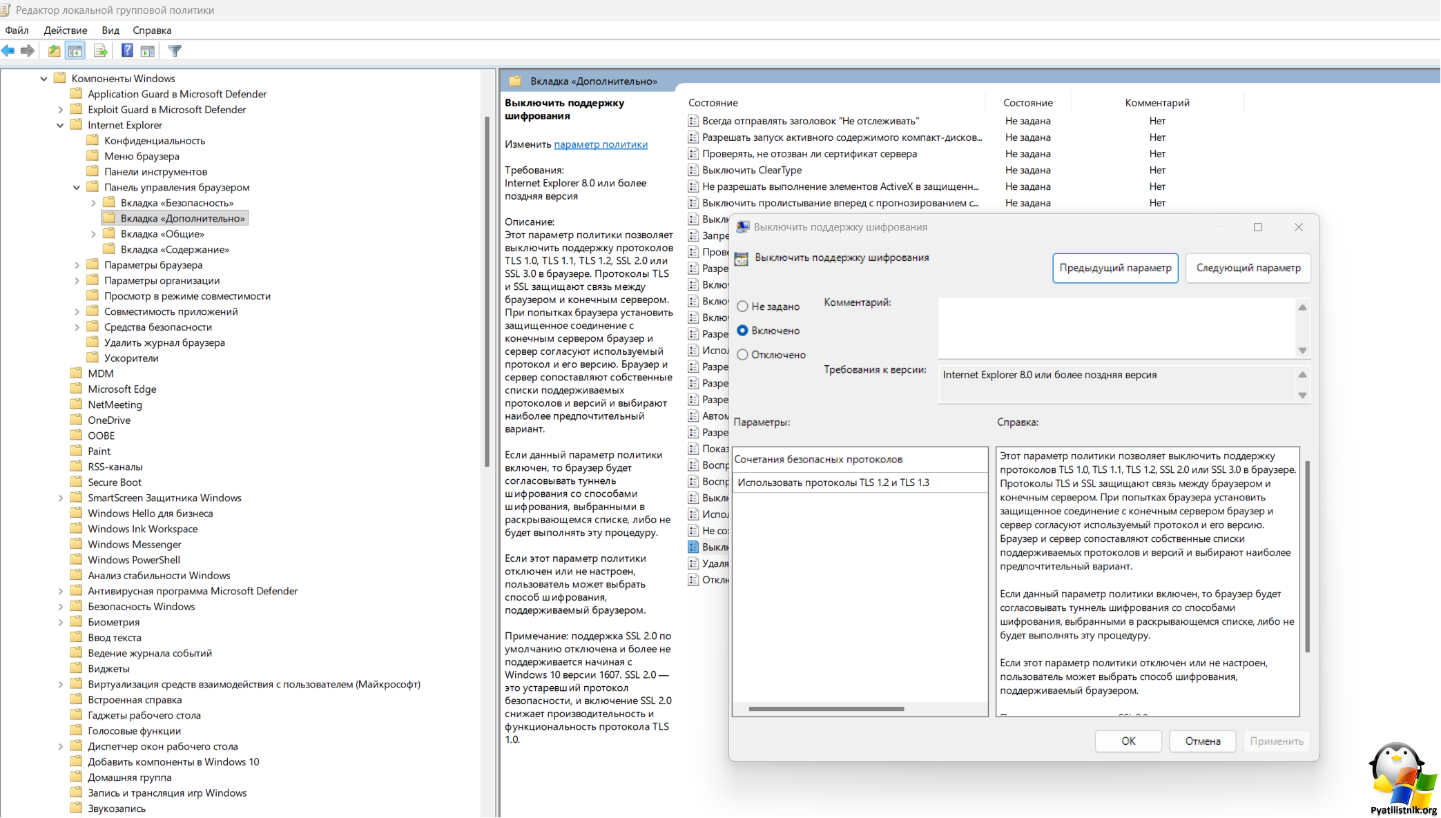1441x818 pixels.
Task: Open the TLS 1.2 and TLS 1.3 protocols dropdown
Action: 860,483
